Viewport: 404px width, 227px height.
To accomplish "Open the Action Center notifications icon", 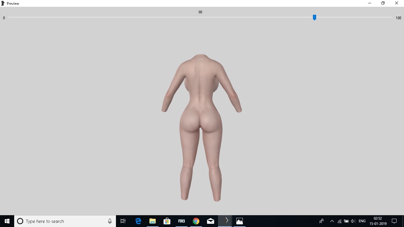I will [394, 221].
